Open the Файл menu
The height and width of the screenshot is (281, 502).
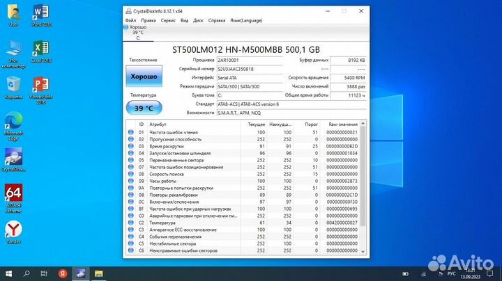coord(130,20)
